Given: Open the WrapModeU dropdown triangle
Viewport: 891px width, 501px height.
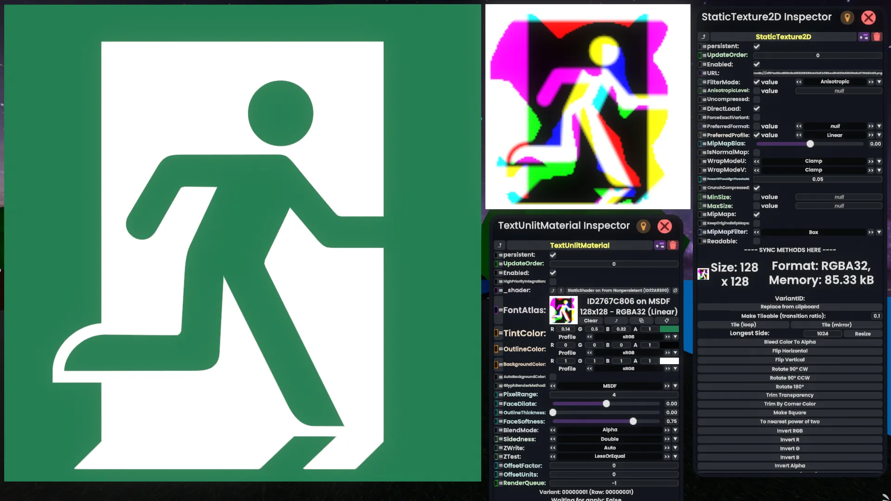Looking at the screenshot, I should click(x=879, y=161).
